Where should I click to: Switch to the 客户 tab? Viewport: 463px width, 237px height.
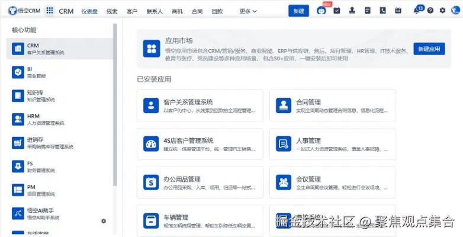tap(132, 11)
